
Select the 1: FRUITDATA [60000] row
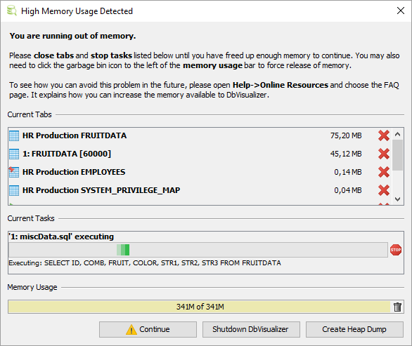coord(200,154)
